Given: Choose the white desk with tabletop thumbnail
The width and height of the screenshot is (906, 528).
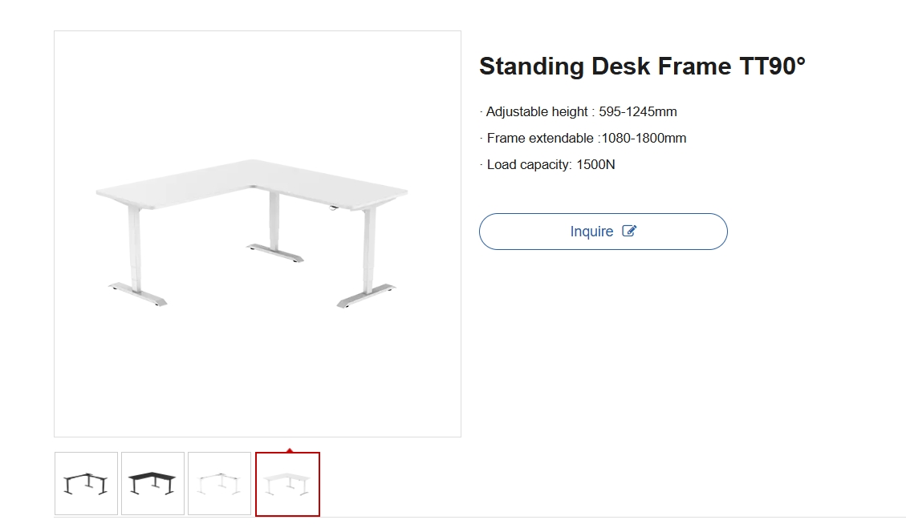Looking at the screenshot, I should coord(287,485).
